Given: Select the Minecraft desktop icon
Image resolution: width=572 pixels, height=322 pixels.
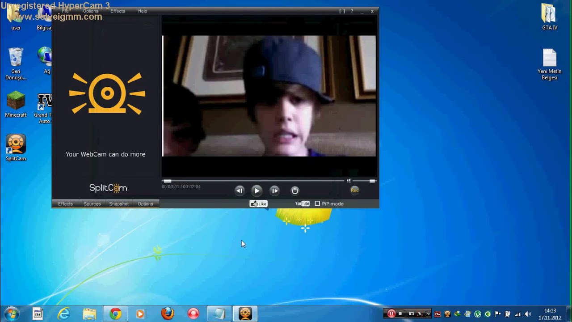Looking at the screenshot, I should point(16,105).
